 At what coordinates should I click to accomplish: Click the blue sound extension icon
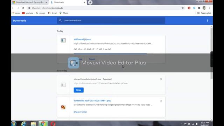coord(194,8)
